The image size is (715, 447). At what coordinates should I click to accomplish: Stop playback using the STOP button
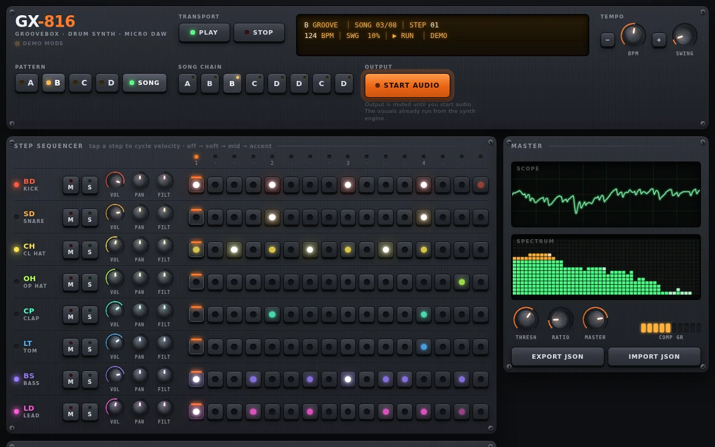259,32
